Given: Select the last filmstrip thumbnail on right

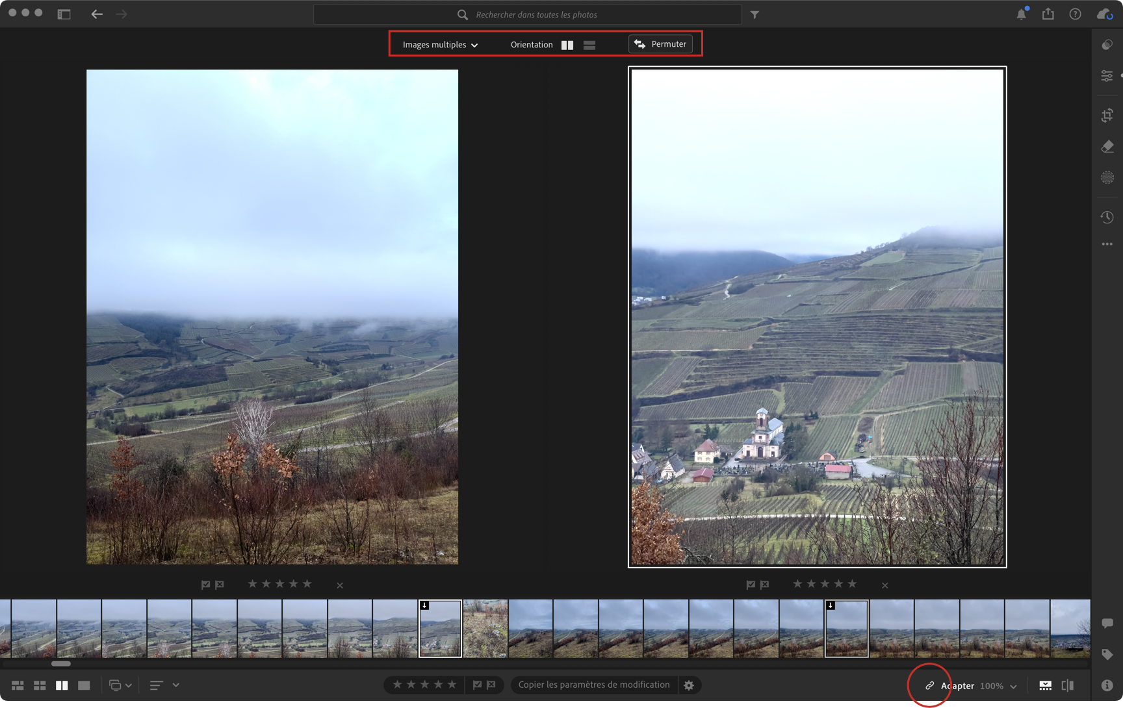Looking at the screenshot, I should (1070, 629).
